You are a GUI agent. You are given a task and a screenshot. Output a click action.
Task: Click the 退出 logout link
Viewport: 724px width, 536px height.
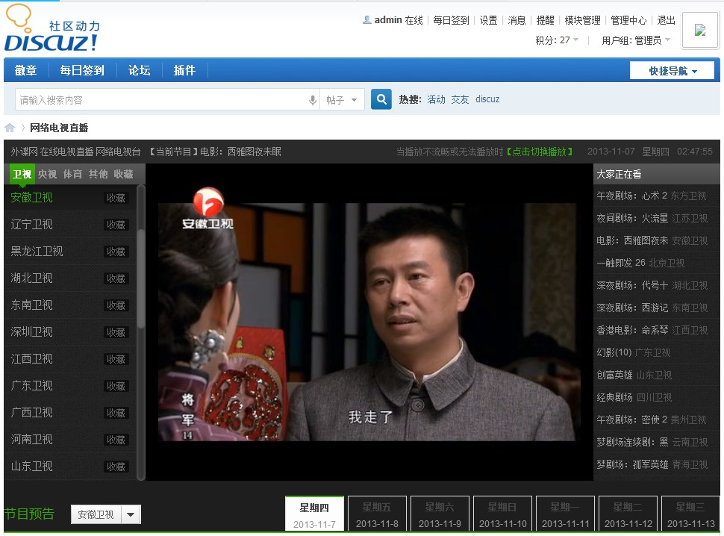[666, 20]
